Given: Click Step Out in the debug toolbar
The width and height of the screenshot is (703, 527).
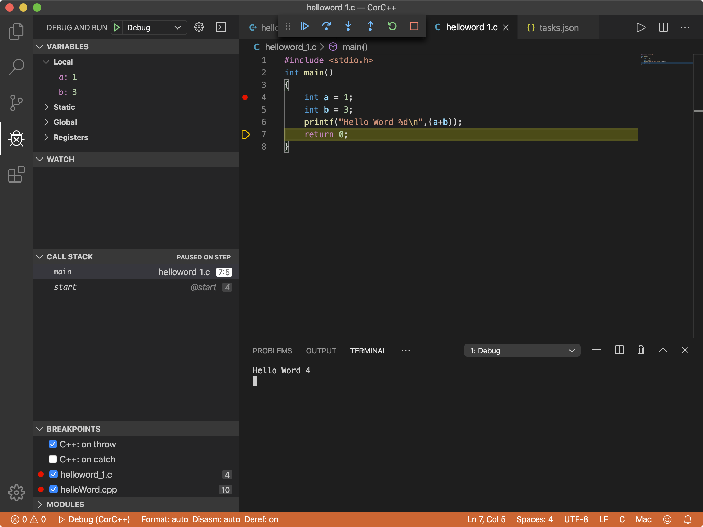Looking at the screenshot, I should (370, 26).
